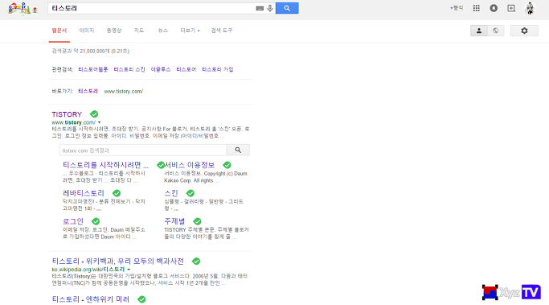Screen dimensions: 549x305
Task: Switch to the 동영상 tab
Action: pyautogui.click(x=114, y=31)
